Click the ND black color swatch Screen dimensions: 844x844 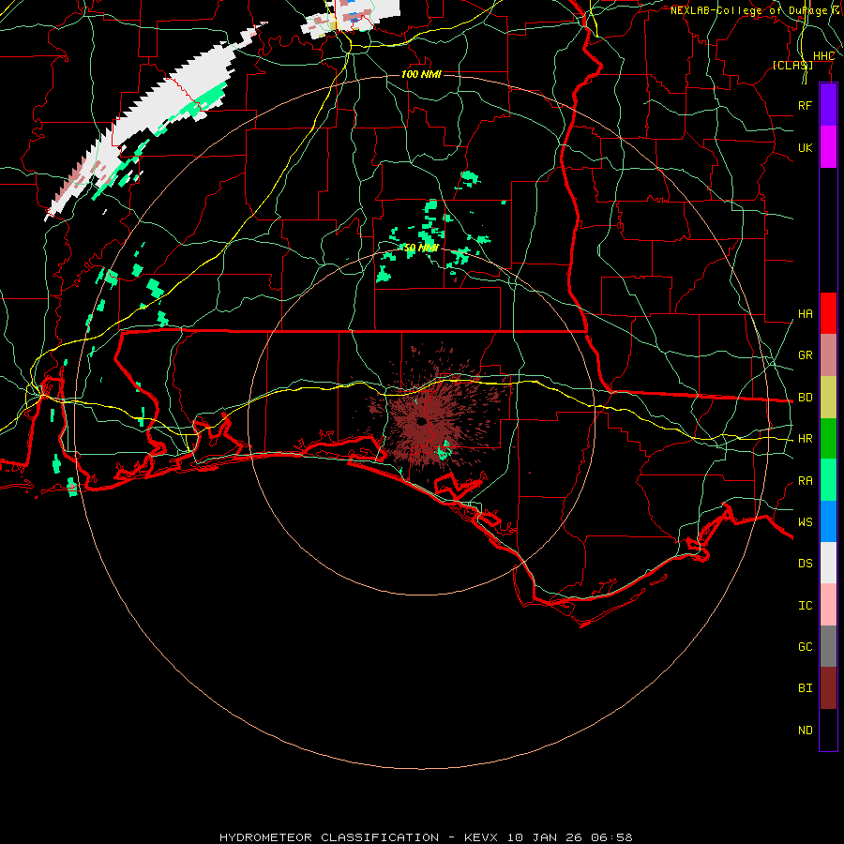coord(828,730)
